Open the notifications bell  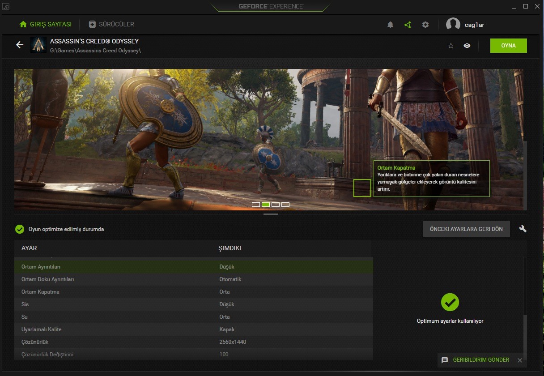coord(390,25)
